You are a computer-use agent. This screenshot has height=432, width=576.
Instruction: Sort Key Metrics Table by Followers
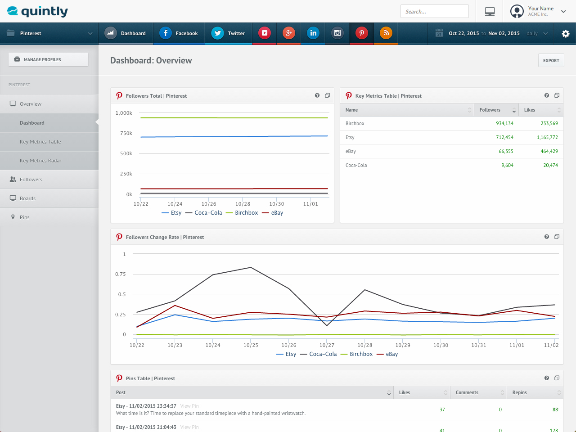tap(497, 110)
